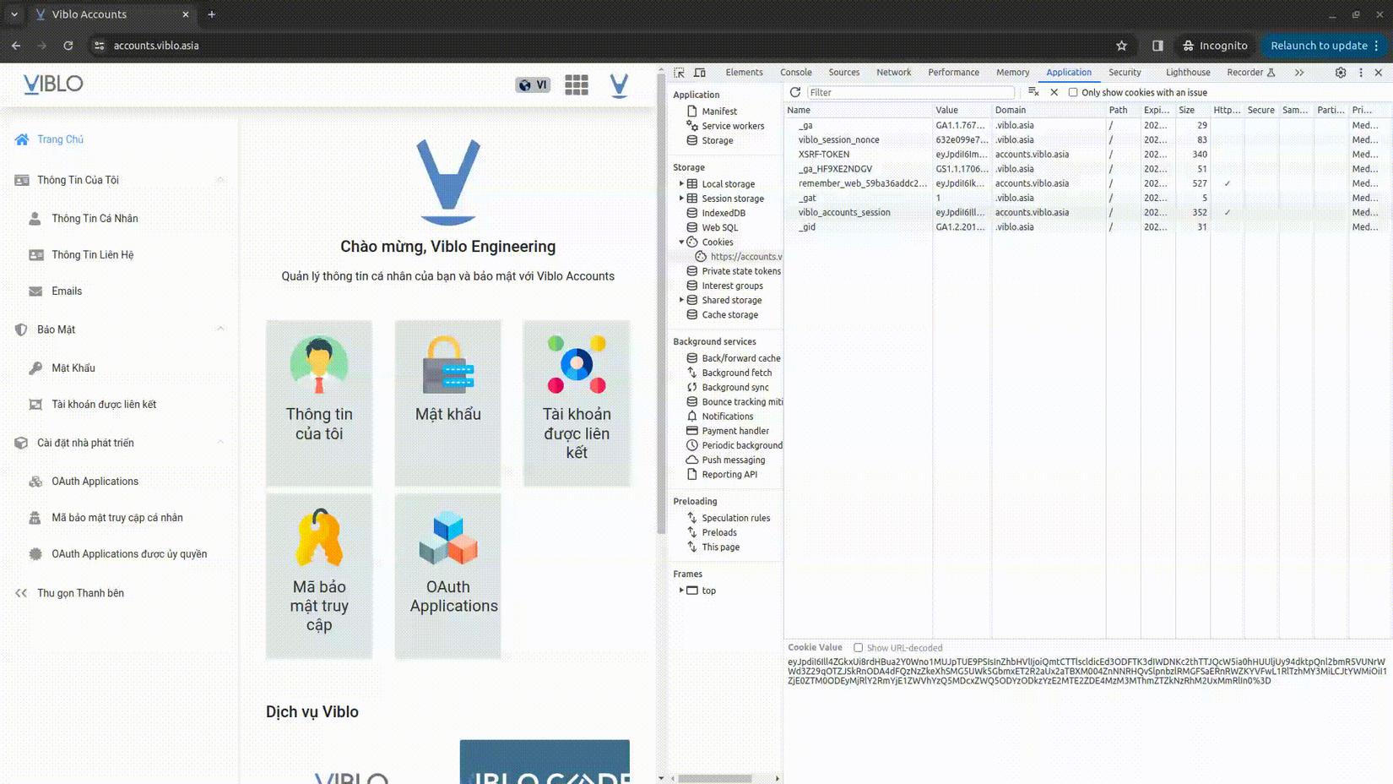This screenshot has height=784, width=1393.
Task: Click the Incognito indicator button
Action: (x=1215, y=46)
